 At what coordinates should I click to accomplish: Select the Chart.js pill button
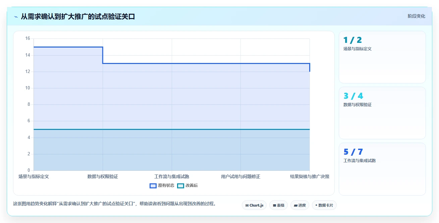pos(254,205)
